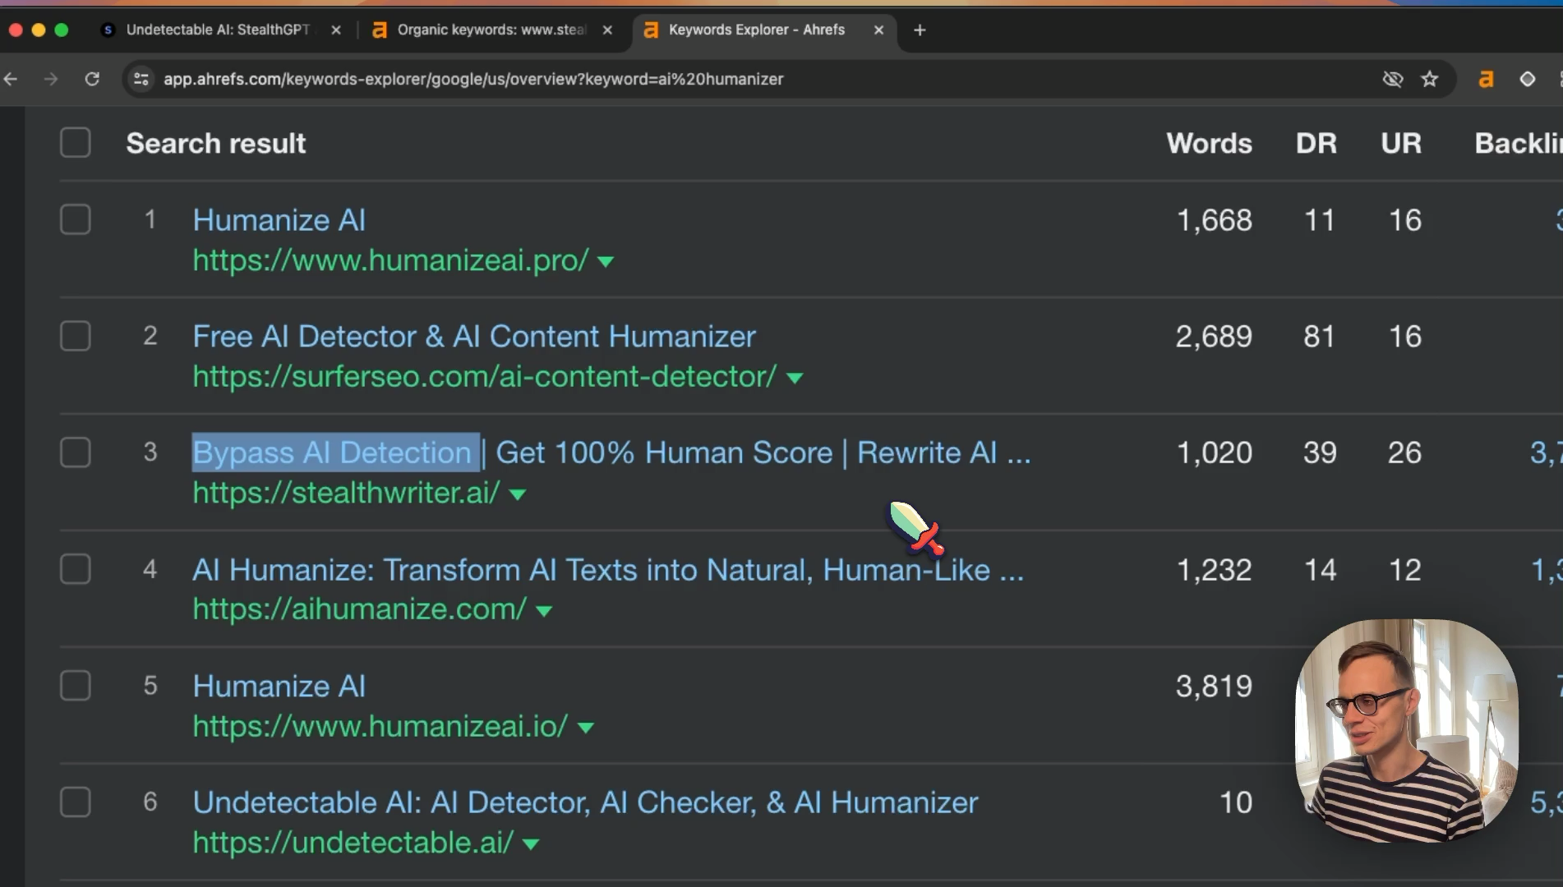Click the Words value 1,232
1563x887 pixels.
point(1214,570)
